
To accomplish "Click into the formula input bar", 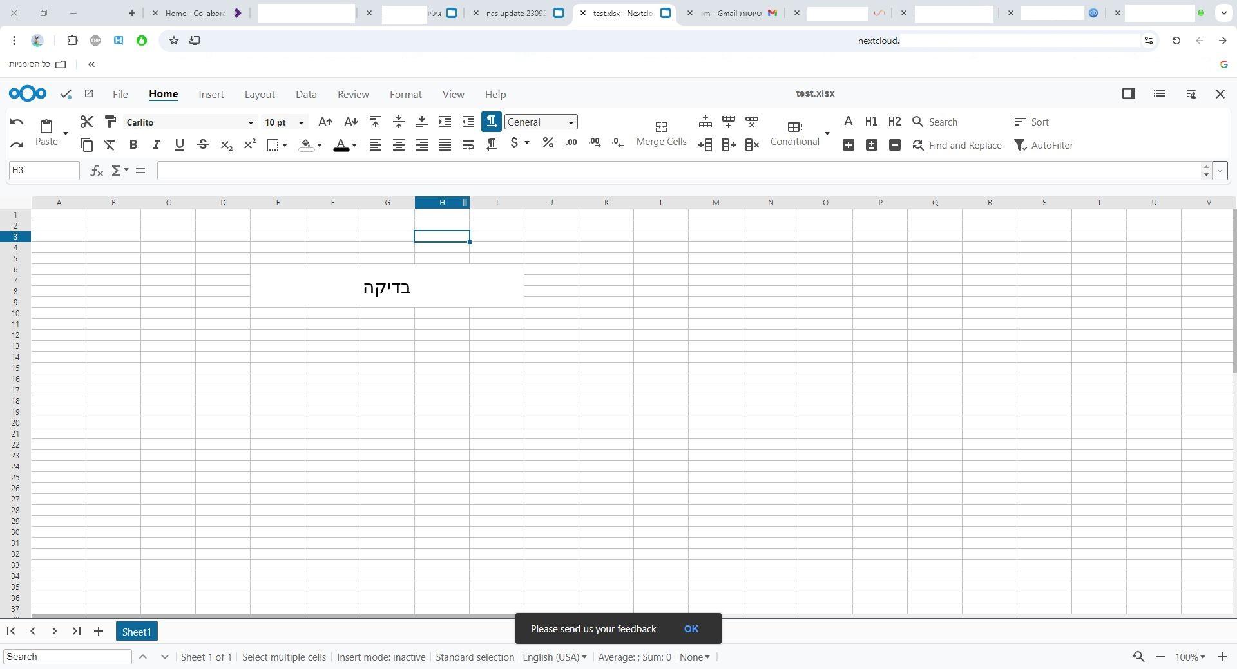I will [676, 171].
